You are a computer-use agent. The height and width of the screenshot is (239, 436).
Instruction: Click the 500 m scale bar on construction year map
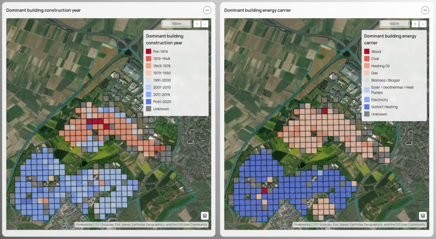click(x=176, y=24)
